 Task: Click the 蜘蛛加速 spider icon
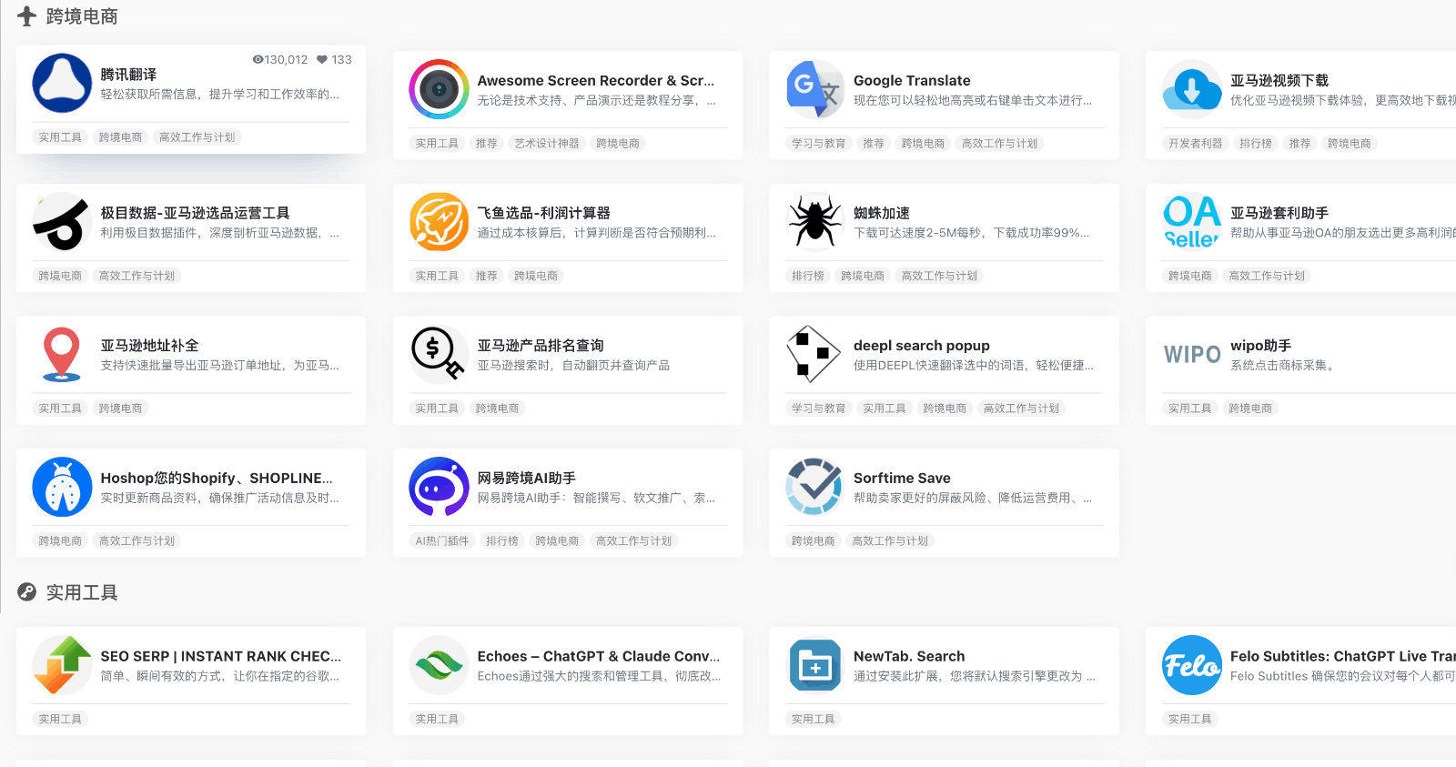tap(815, 222)
